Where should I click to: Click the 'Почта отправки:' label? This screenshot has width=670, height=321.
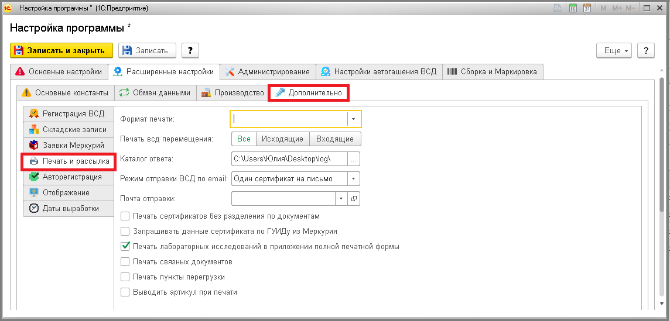pyautogui.click(x=148, y=198)
